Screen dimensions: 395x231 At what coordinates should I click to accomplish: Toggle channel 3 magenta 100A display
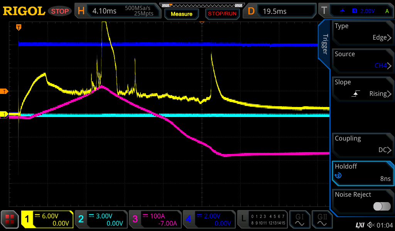(x=154, y=219)
